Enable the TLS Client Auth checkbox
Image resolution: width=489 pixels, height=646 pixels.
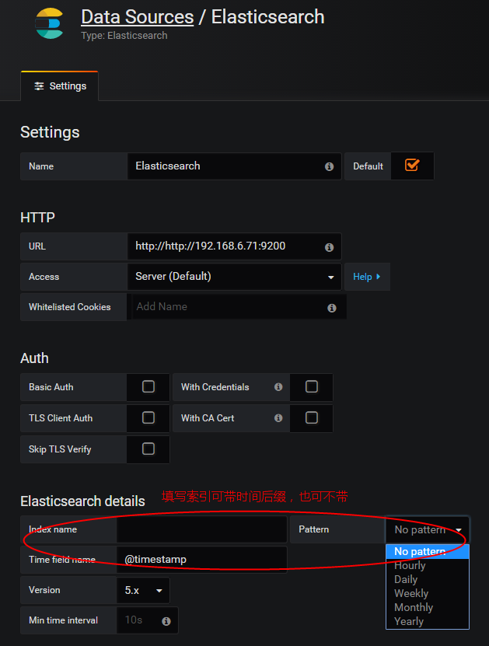point(148,417)
